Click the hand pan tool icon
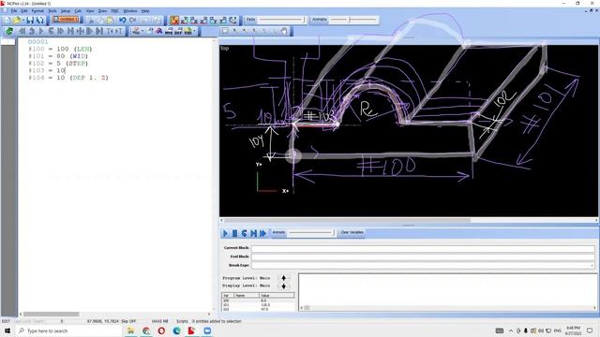 [284, 31]
